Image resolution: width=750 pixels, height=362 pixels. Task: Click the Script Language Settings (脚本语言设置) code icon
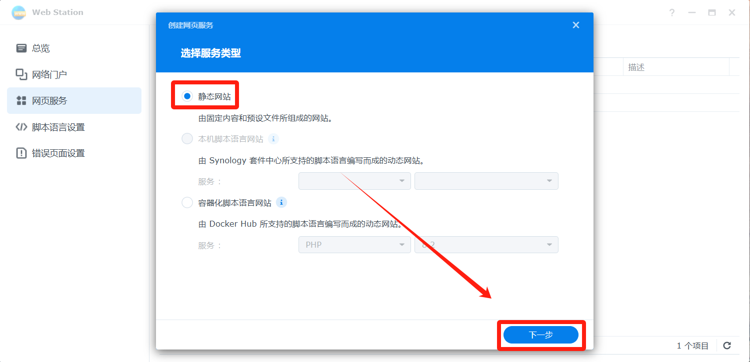pos(21,127)
